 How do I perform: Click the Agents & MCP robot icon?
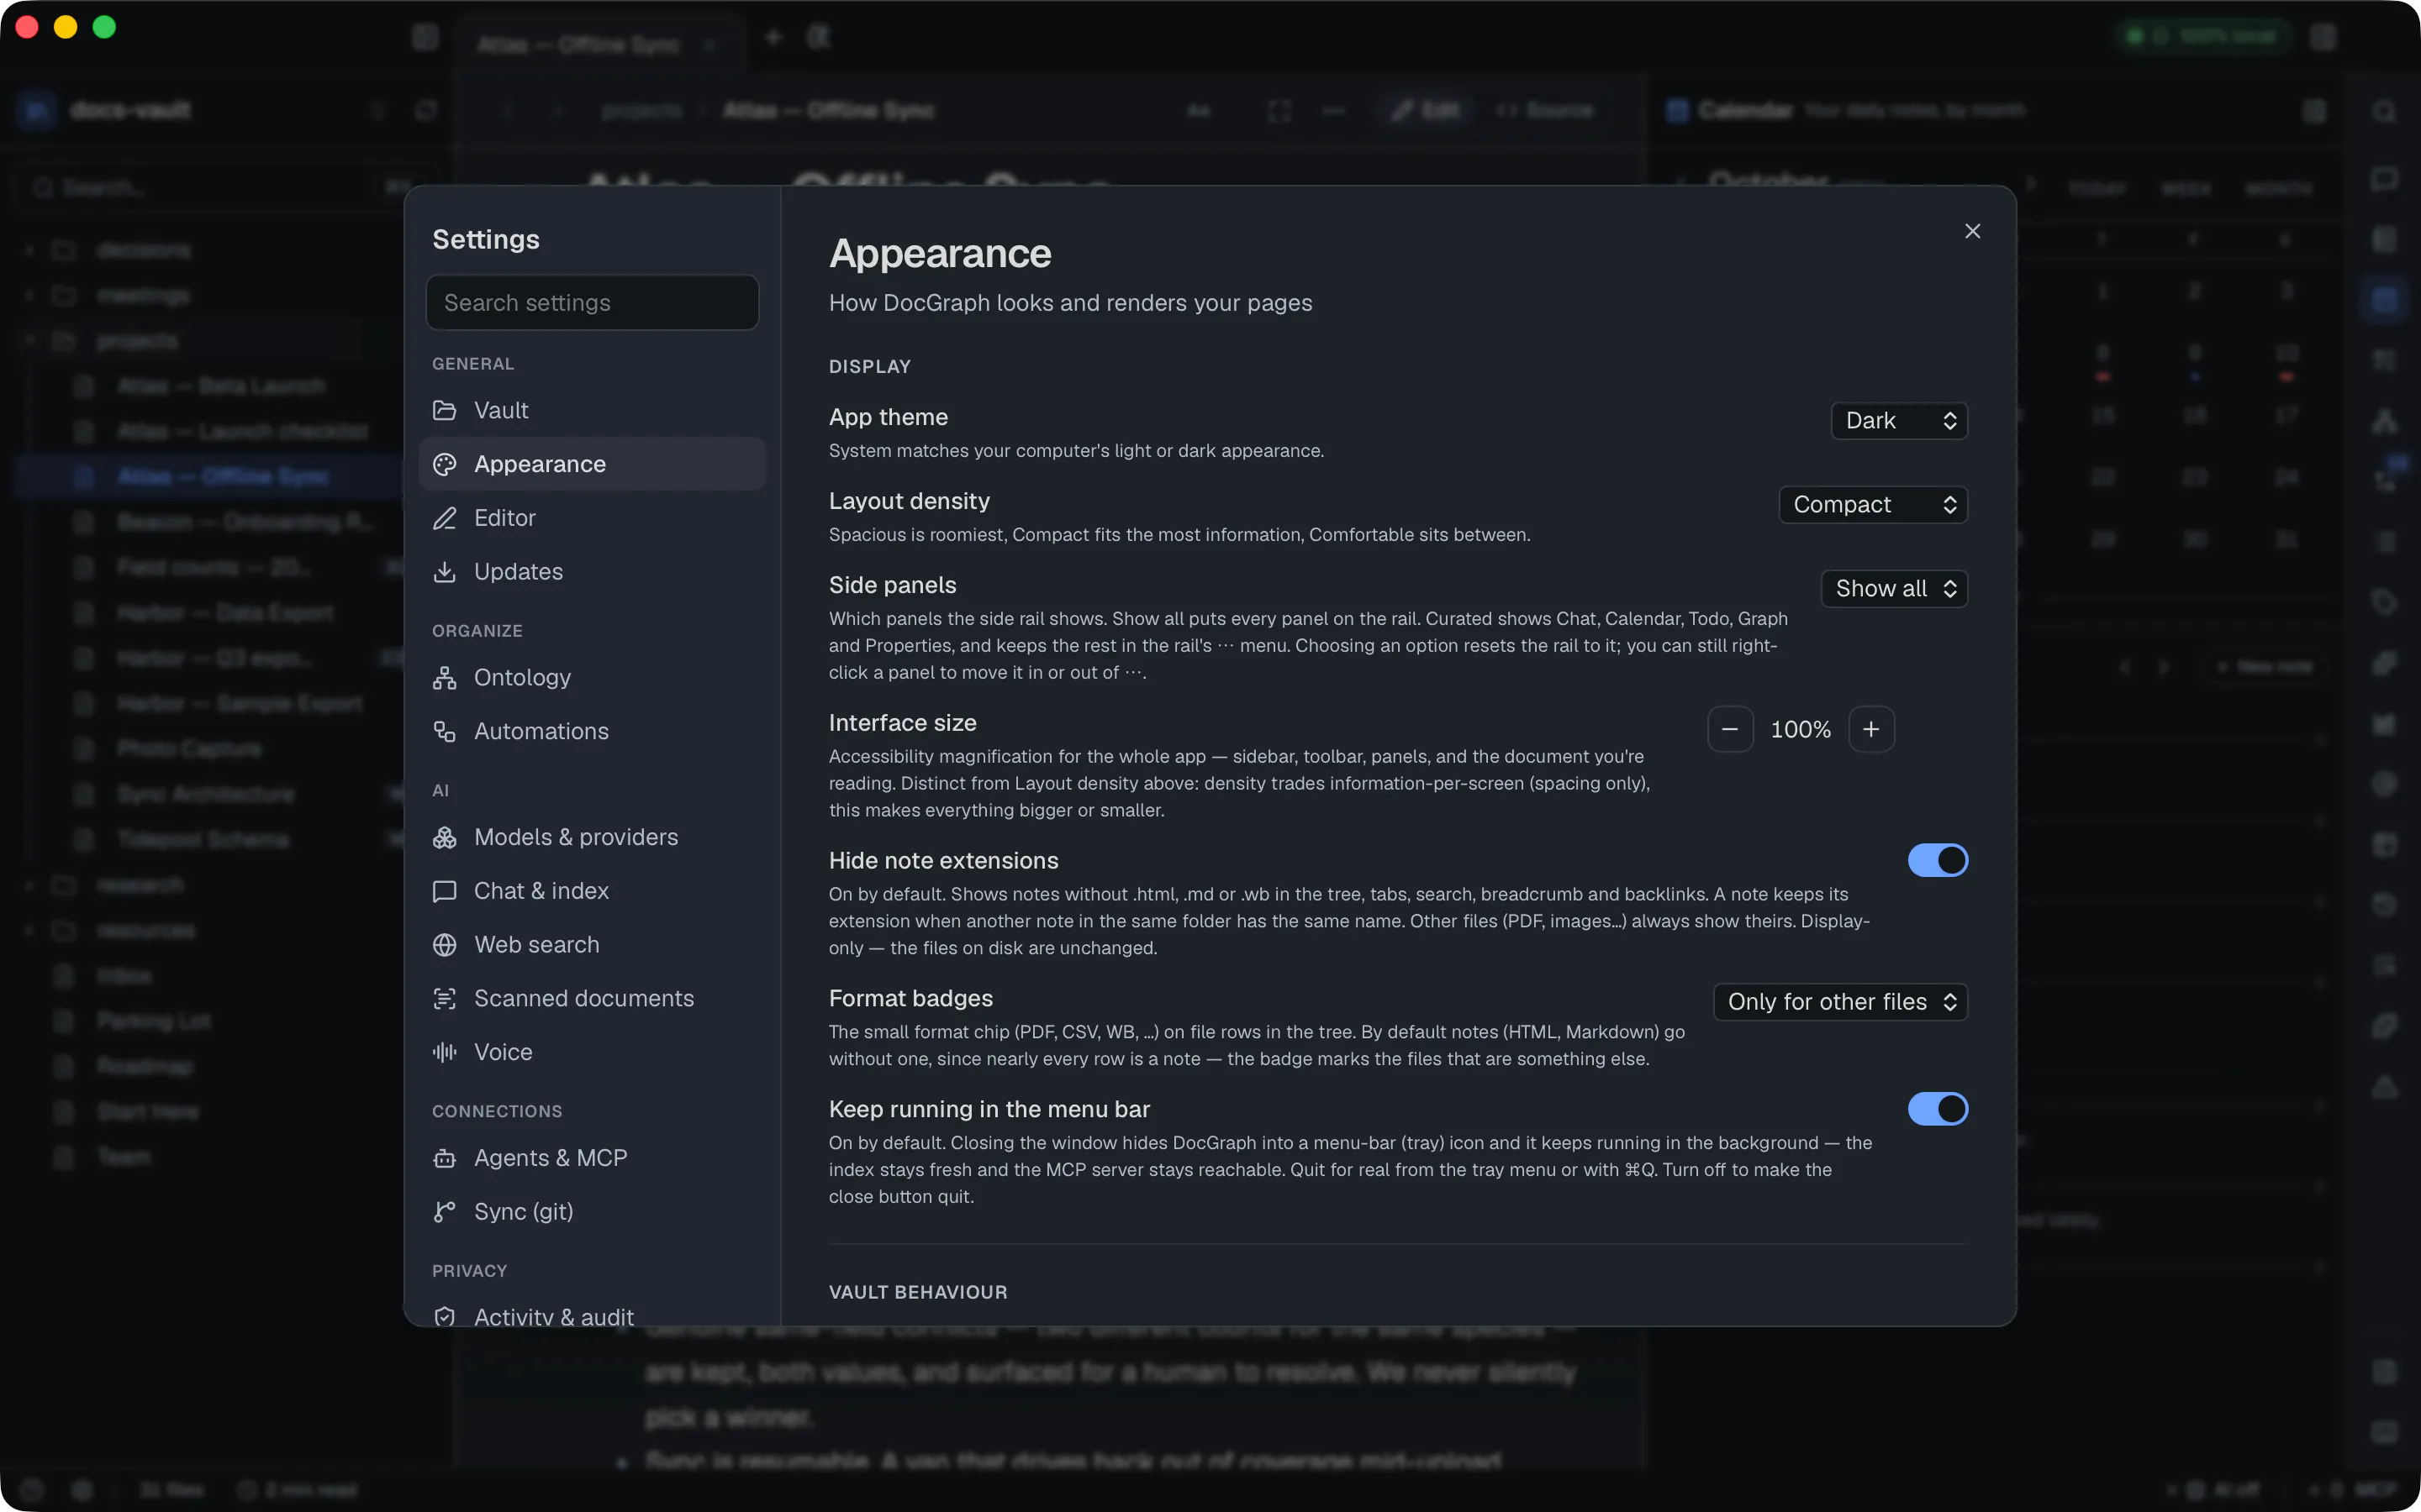pos(444,1158)
